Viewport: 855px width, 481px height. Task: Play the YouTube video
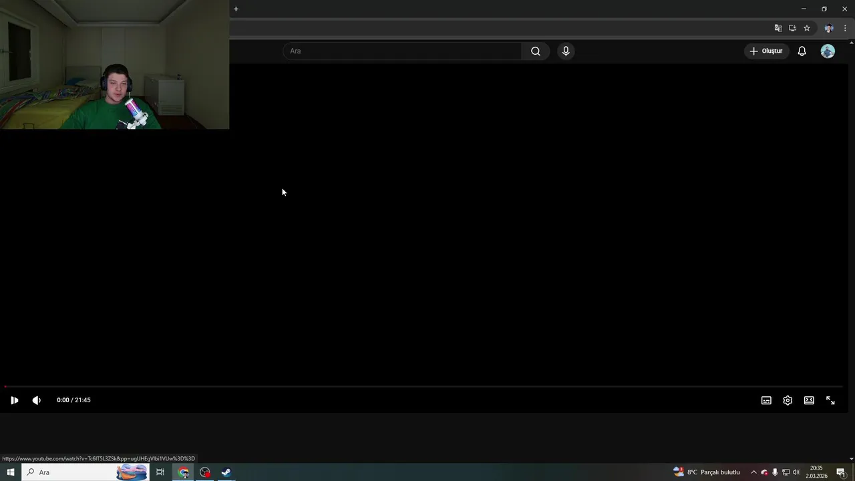coord(14,400)
